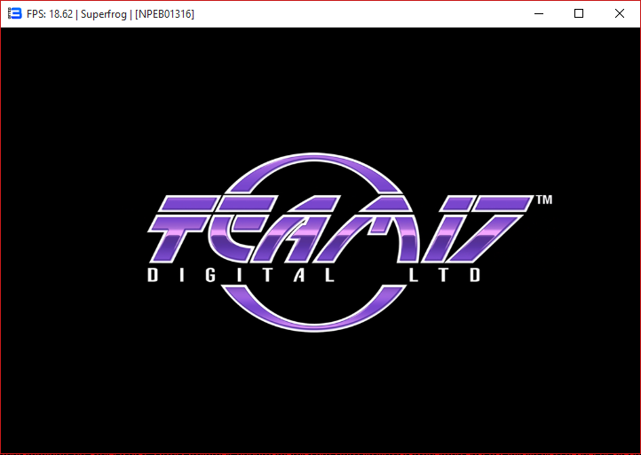Click the white DIGITAL text
641x455 pixels.
(240, 276)
